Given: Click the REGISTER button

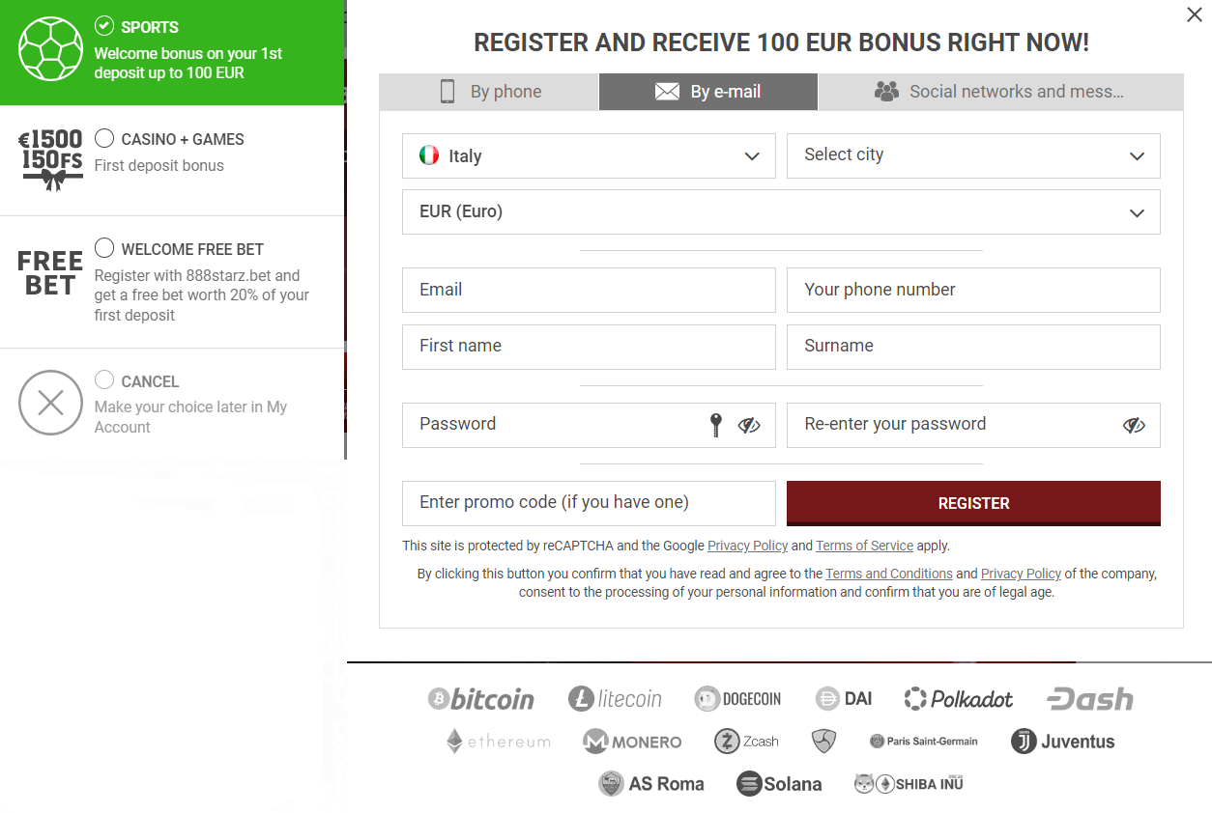Looking at the screenshot, I should click(974, 503).
